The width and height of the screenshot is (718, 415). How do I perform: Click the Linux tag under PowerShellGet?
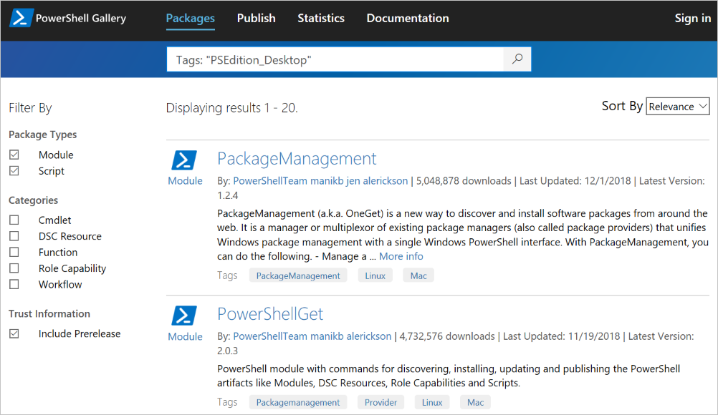[x=431, y=401]
